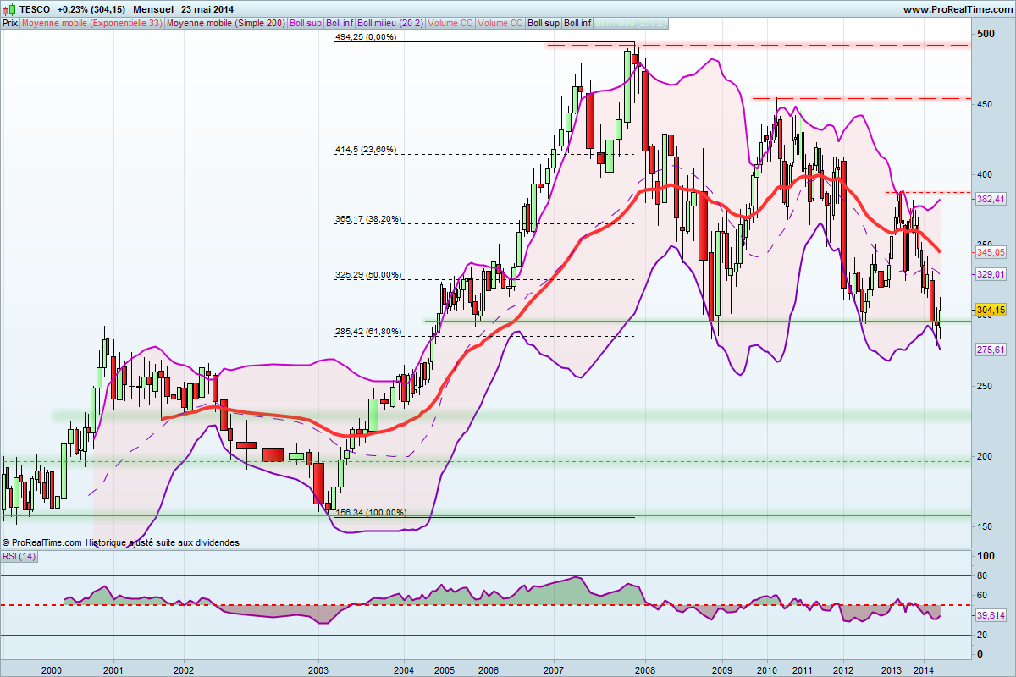Click the TESCO instrument name

tap(35, 9)
